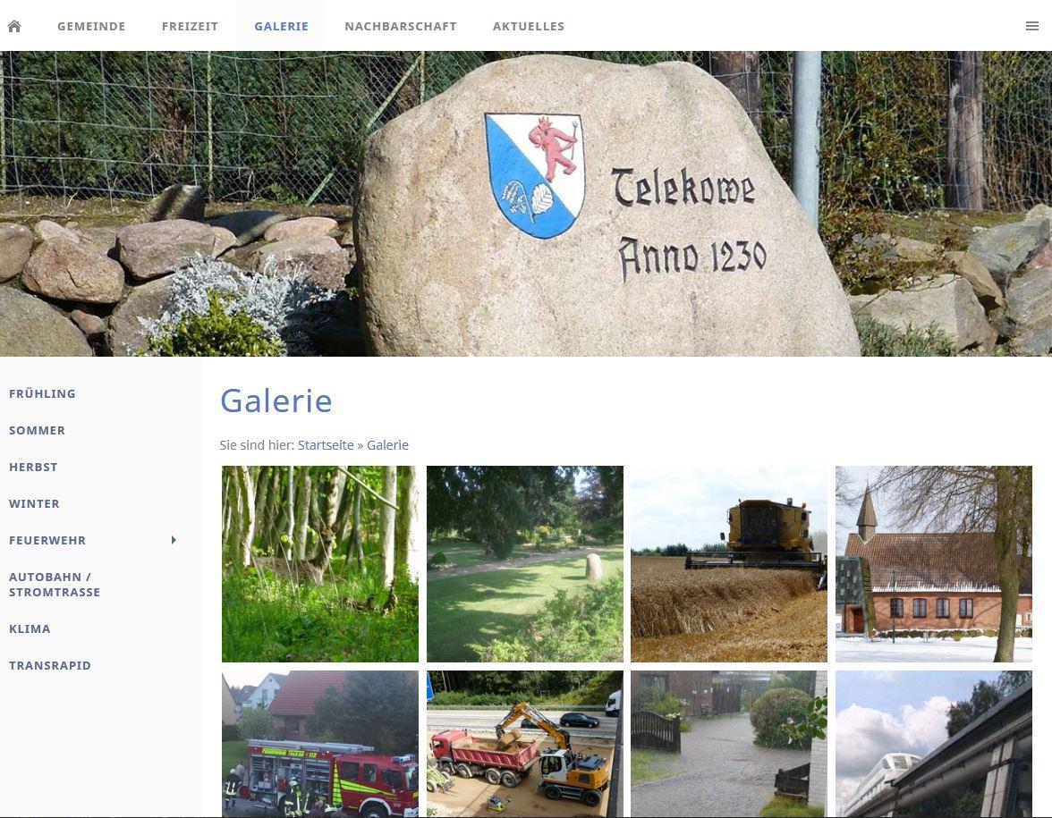Screen dimensions: 1052x818
Task: Open the Transrapid sidebar link
Action: point(50,666)
